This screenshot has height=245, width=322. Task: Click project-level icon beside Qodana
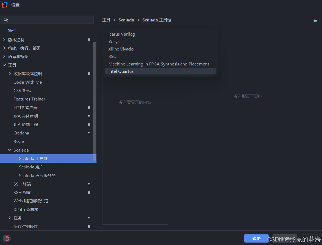(x=89, y=133)
